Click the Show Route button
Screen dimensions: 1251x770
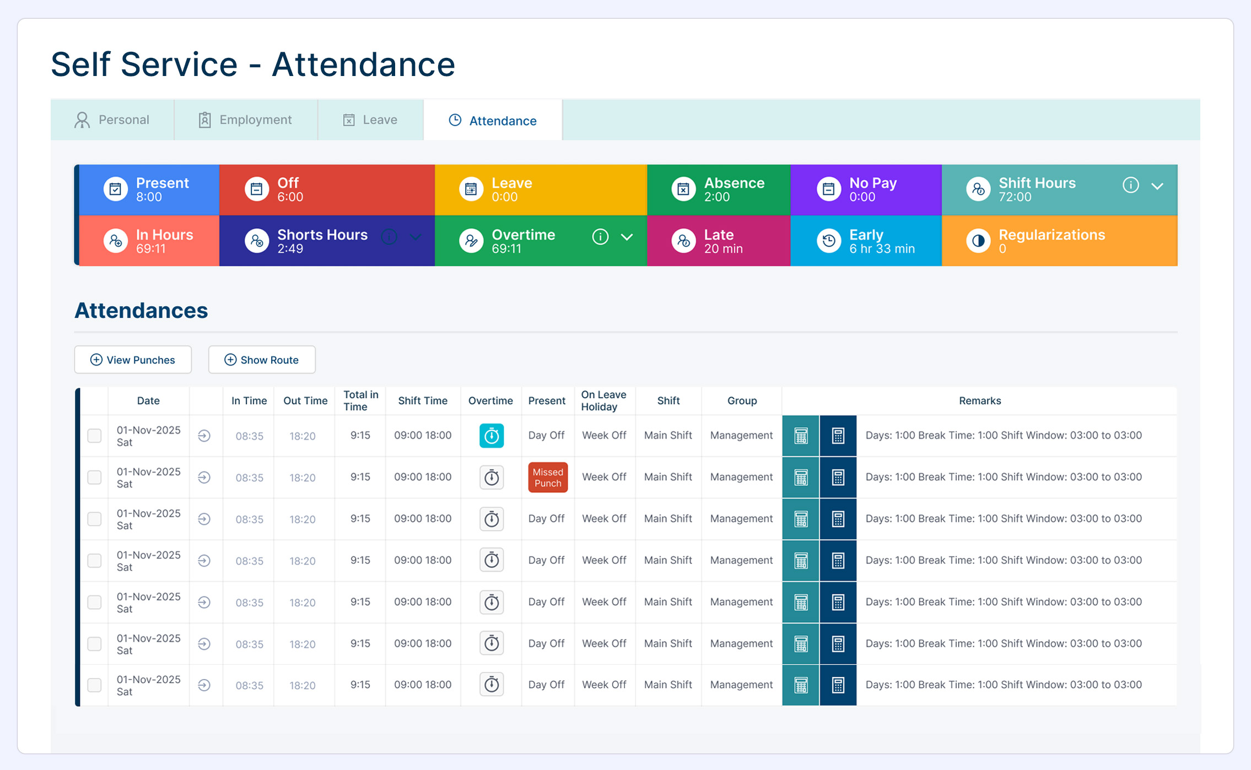pos(262,360)
